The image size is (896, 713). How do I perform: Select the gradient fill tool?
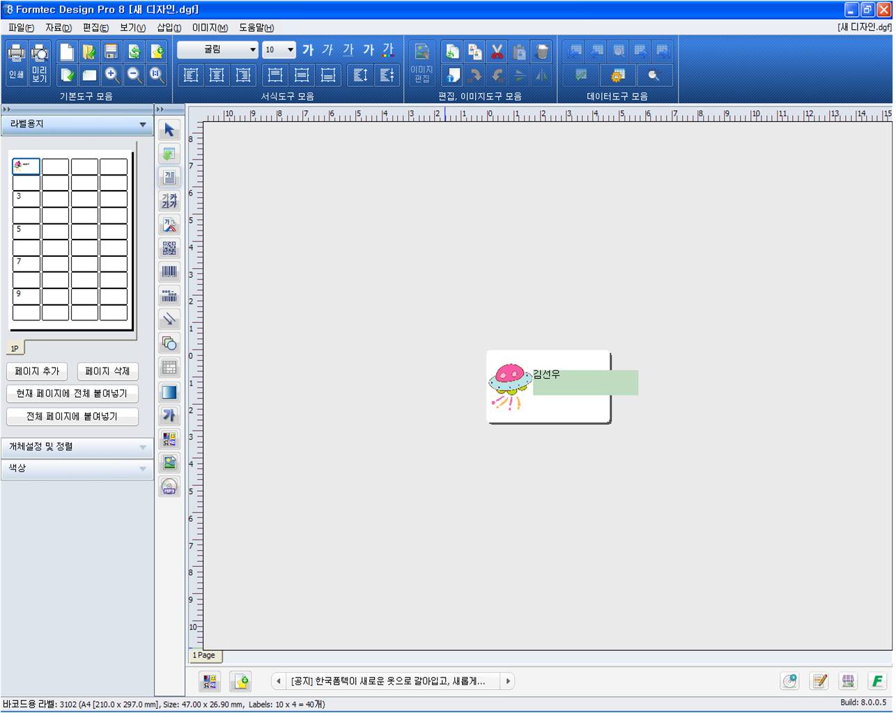(x=169, y=391)
